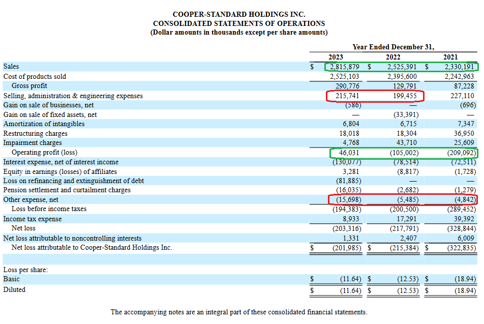Click "Equity in earnings (losses) of affiliates" label
484x324 pixels.
[x=60, y=171]
